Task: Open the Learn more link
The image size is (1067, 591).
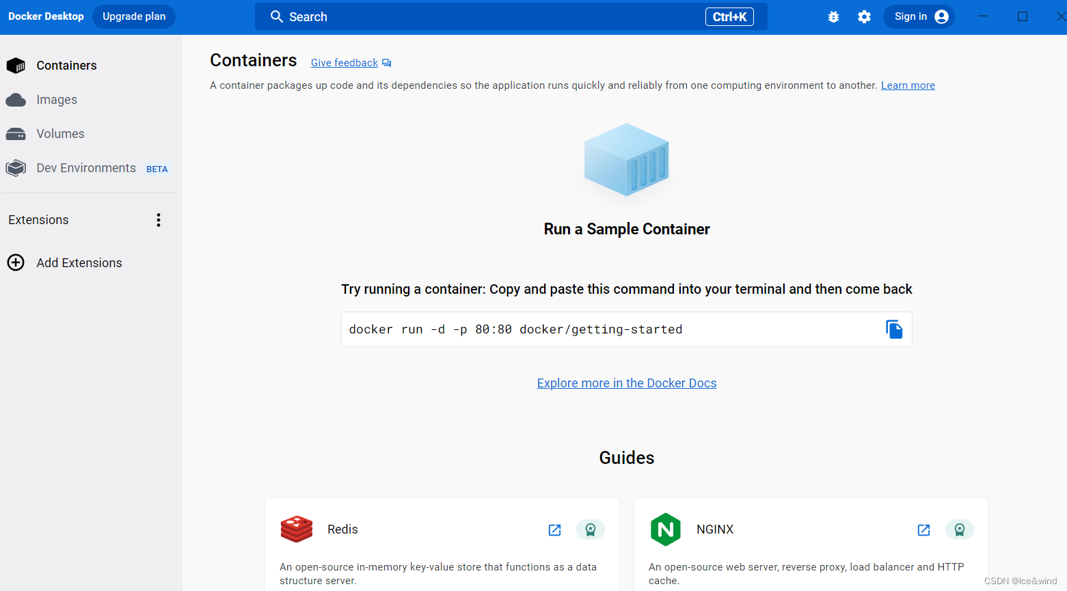Action: click(908, 85)
